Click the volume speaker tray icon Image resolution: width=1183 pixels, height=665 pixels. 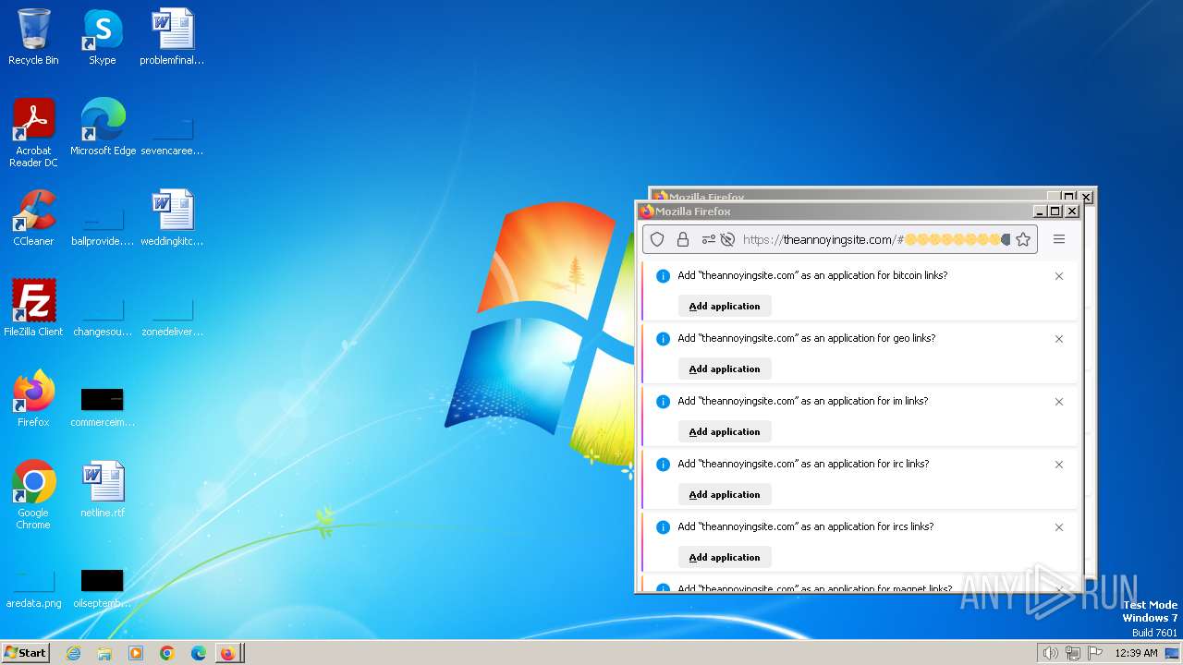[1050, 653]
